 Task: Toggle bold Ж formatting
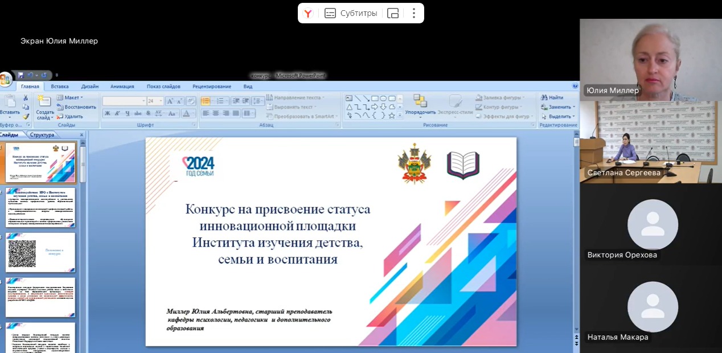[x=107, y=113]
